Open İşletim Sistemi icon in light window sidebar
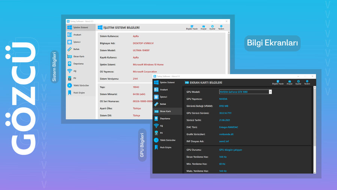This screenshot has width=337, height=190. point(69,27)
